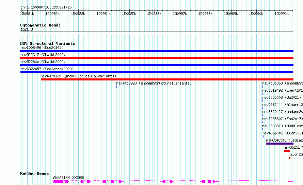
Task: Click the 150988k ruler label
Action: point(205,14)
